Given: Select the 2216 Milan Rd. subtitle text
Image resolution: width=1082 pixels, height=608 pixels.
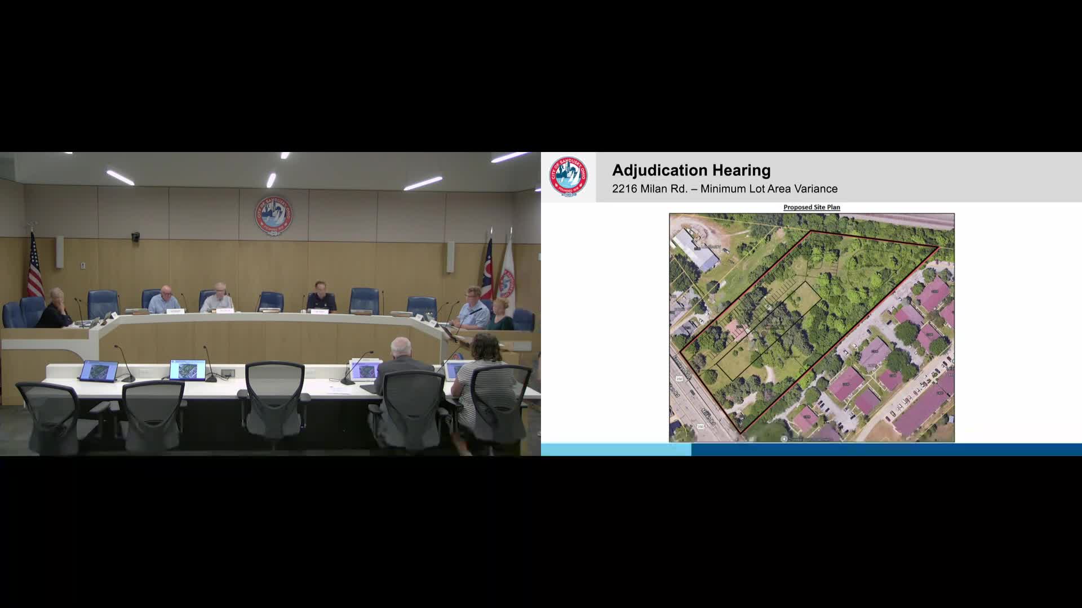Looking at the screenshot, I should click(724, 189).
